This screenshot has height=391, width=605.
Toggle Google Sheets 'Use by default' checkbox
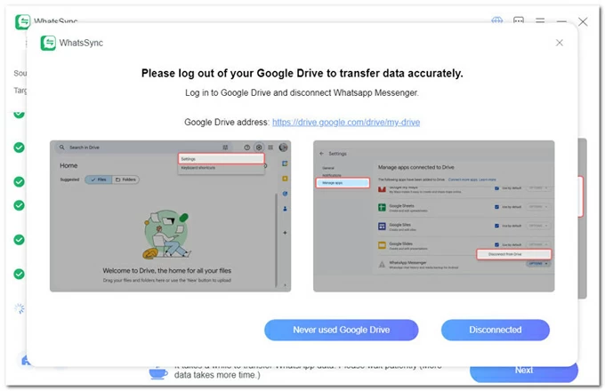(x=496, y=206)
